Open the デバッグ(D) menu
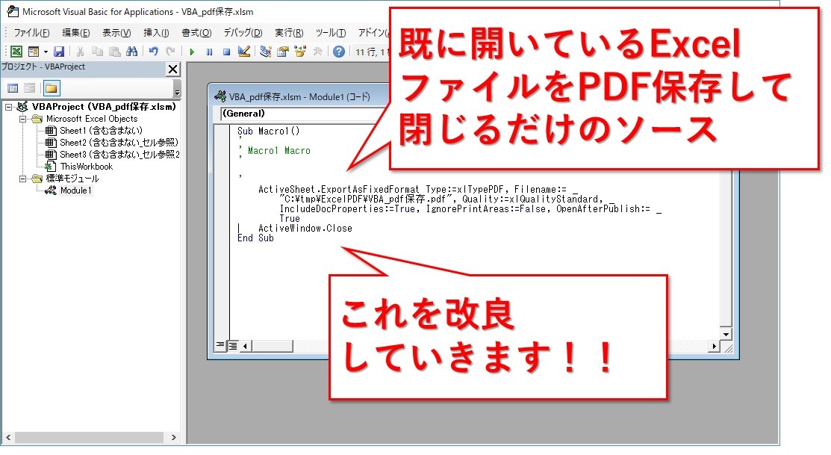The image size is (831, 455). [243, 33]
